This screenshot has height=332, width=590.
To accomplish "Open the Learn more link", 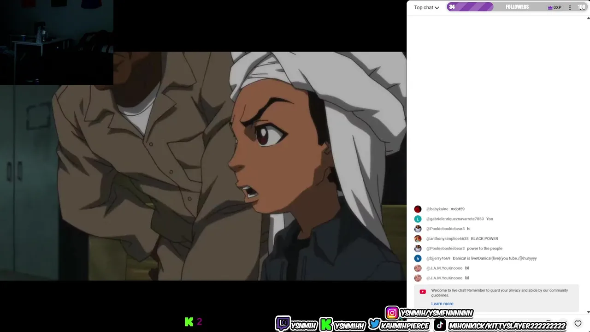I will (x=442, y=303).
